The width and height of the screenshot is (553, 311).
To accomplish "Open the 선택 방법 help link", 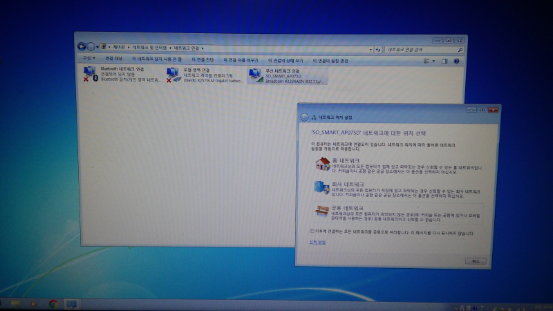I will click(x=317, y=242).
